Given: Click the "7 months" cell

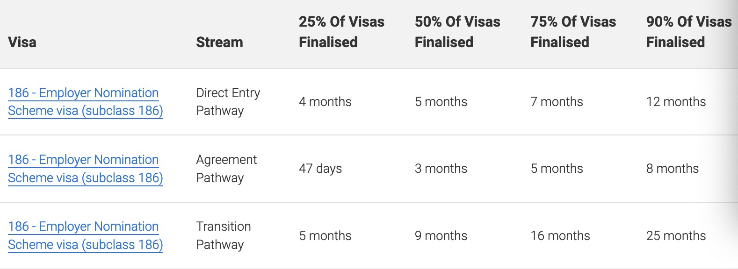Looking at the screenshot, I should [557, 102].
